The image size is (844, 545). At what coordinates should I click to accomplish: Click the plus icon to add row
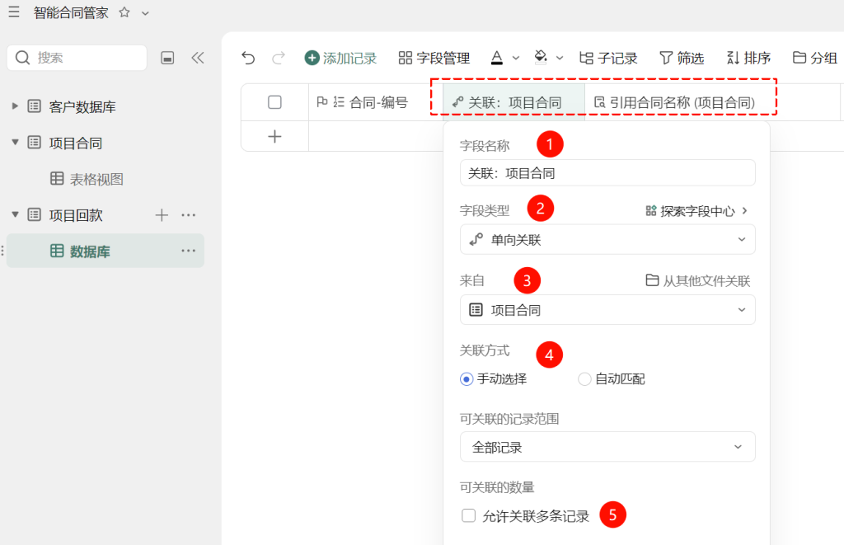pyautogui.click(x=274, y=136)
